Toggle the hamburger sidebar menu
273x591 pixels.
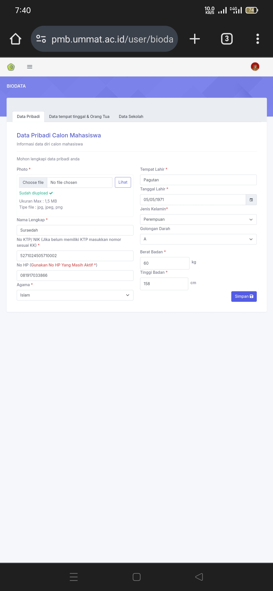(x=30, y=67)
